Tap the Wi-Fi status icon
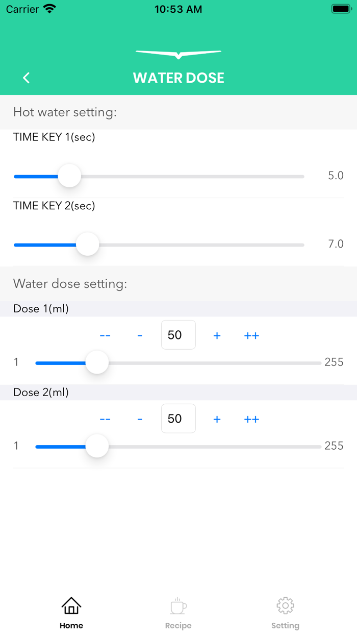This screenshot has width=357, height=635. (x=49, y=9)
